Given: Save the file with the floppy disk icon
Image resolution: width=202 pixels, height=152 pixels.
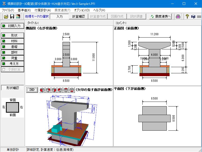Looking at the screenshot, I should coord(12,16).
